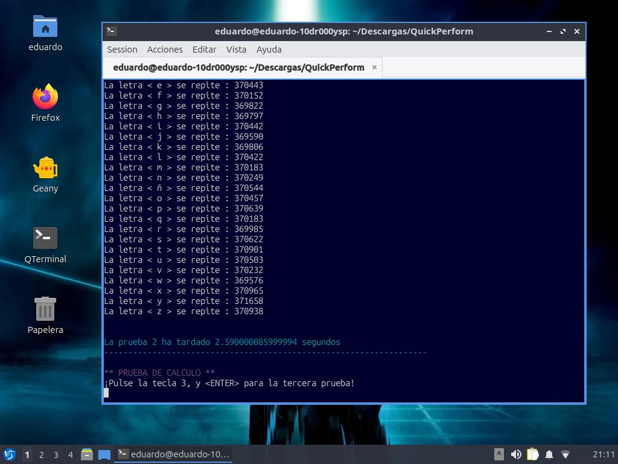Image resolution: width=618 pixels, height=464 pixels.
Task: Launch QTerminal desktop shortcut
Action: tap(45, 245)
